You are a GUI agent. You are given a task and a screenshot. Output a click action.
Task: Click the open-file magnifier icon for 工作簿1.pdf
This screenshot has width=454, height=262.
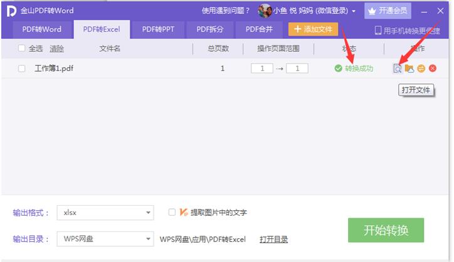click(x=398, y=69)
